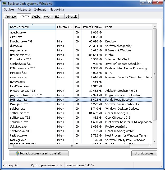Sort by the Název procesu column header

(32, 27)
